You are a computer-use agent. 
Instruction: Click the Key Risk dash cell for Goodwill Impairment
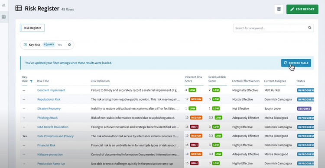point(24,90)
